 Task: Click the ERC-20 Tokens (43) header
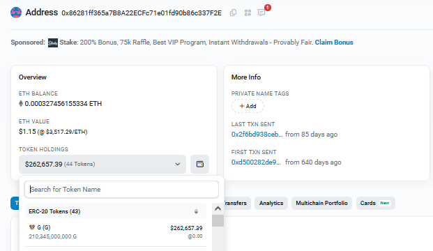[116, 211]
